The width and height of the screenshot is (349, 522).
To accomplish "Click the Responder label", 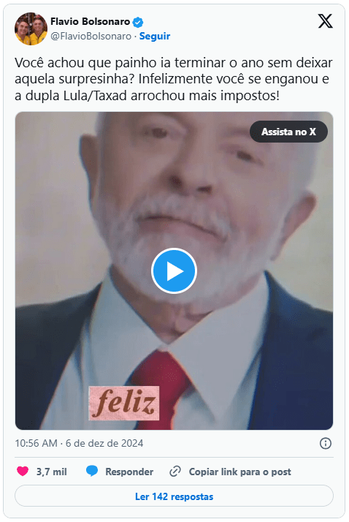I will point(129,472).
